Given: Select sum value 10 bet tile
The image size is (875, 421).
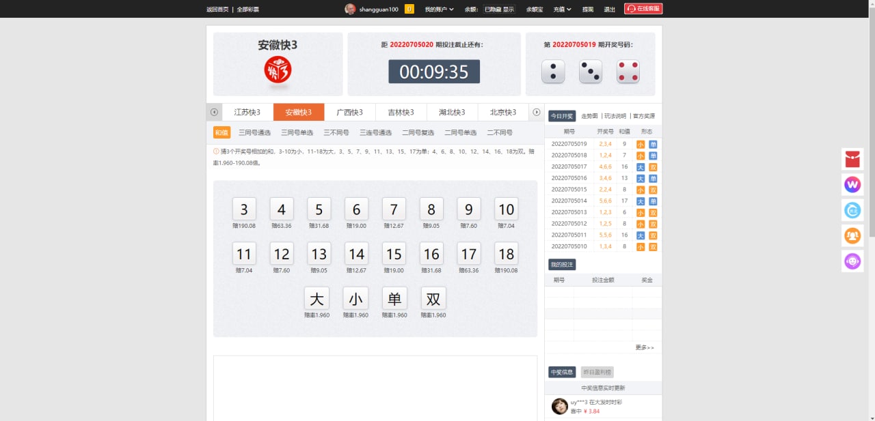Looking at the screenshot, I should click(x=506, y=209).
